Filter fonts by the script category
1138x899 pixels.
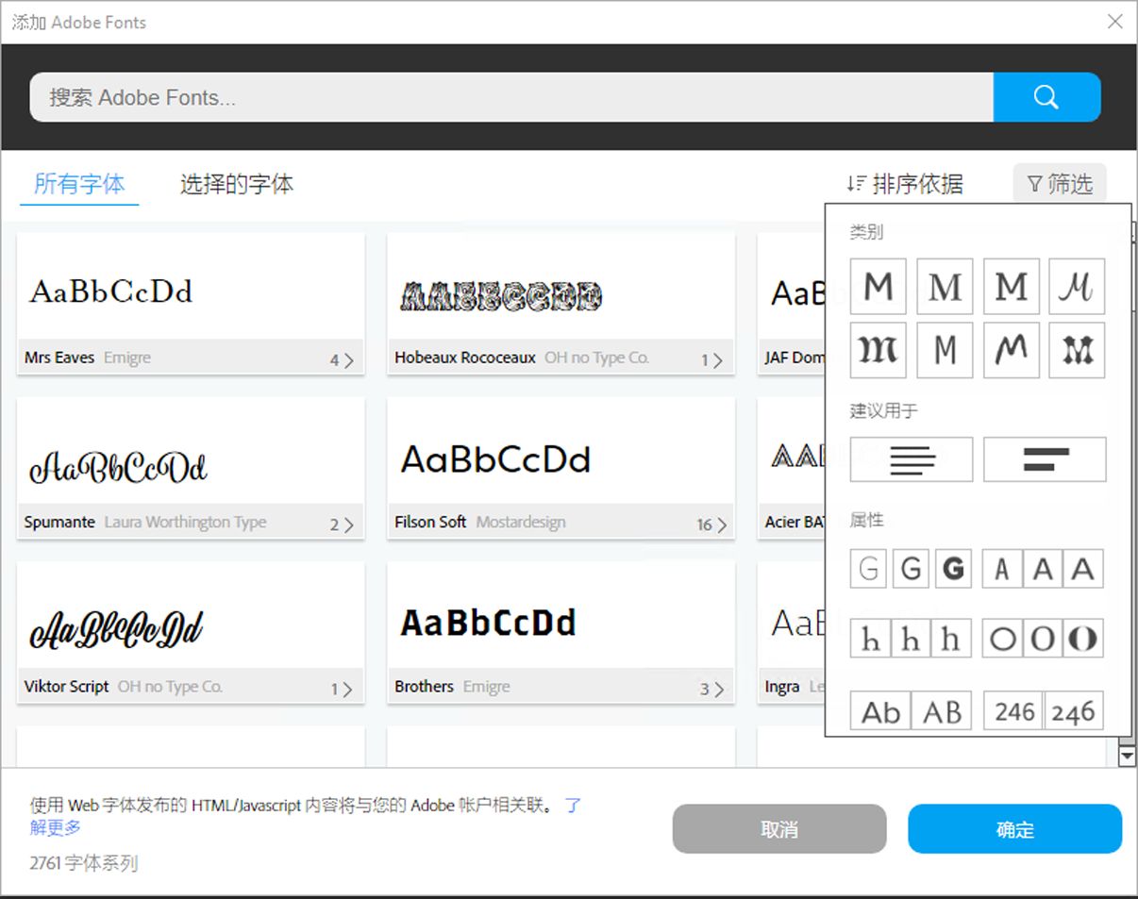click(x=1077, y=286)
